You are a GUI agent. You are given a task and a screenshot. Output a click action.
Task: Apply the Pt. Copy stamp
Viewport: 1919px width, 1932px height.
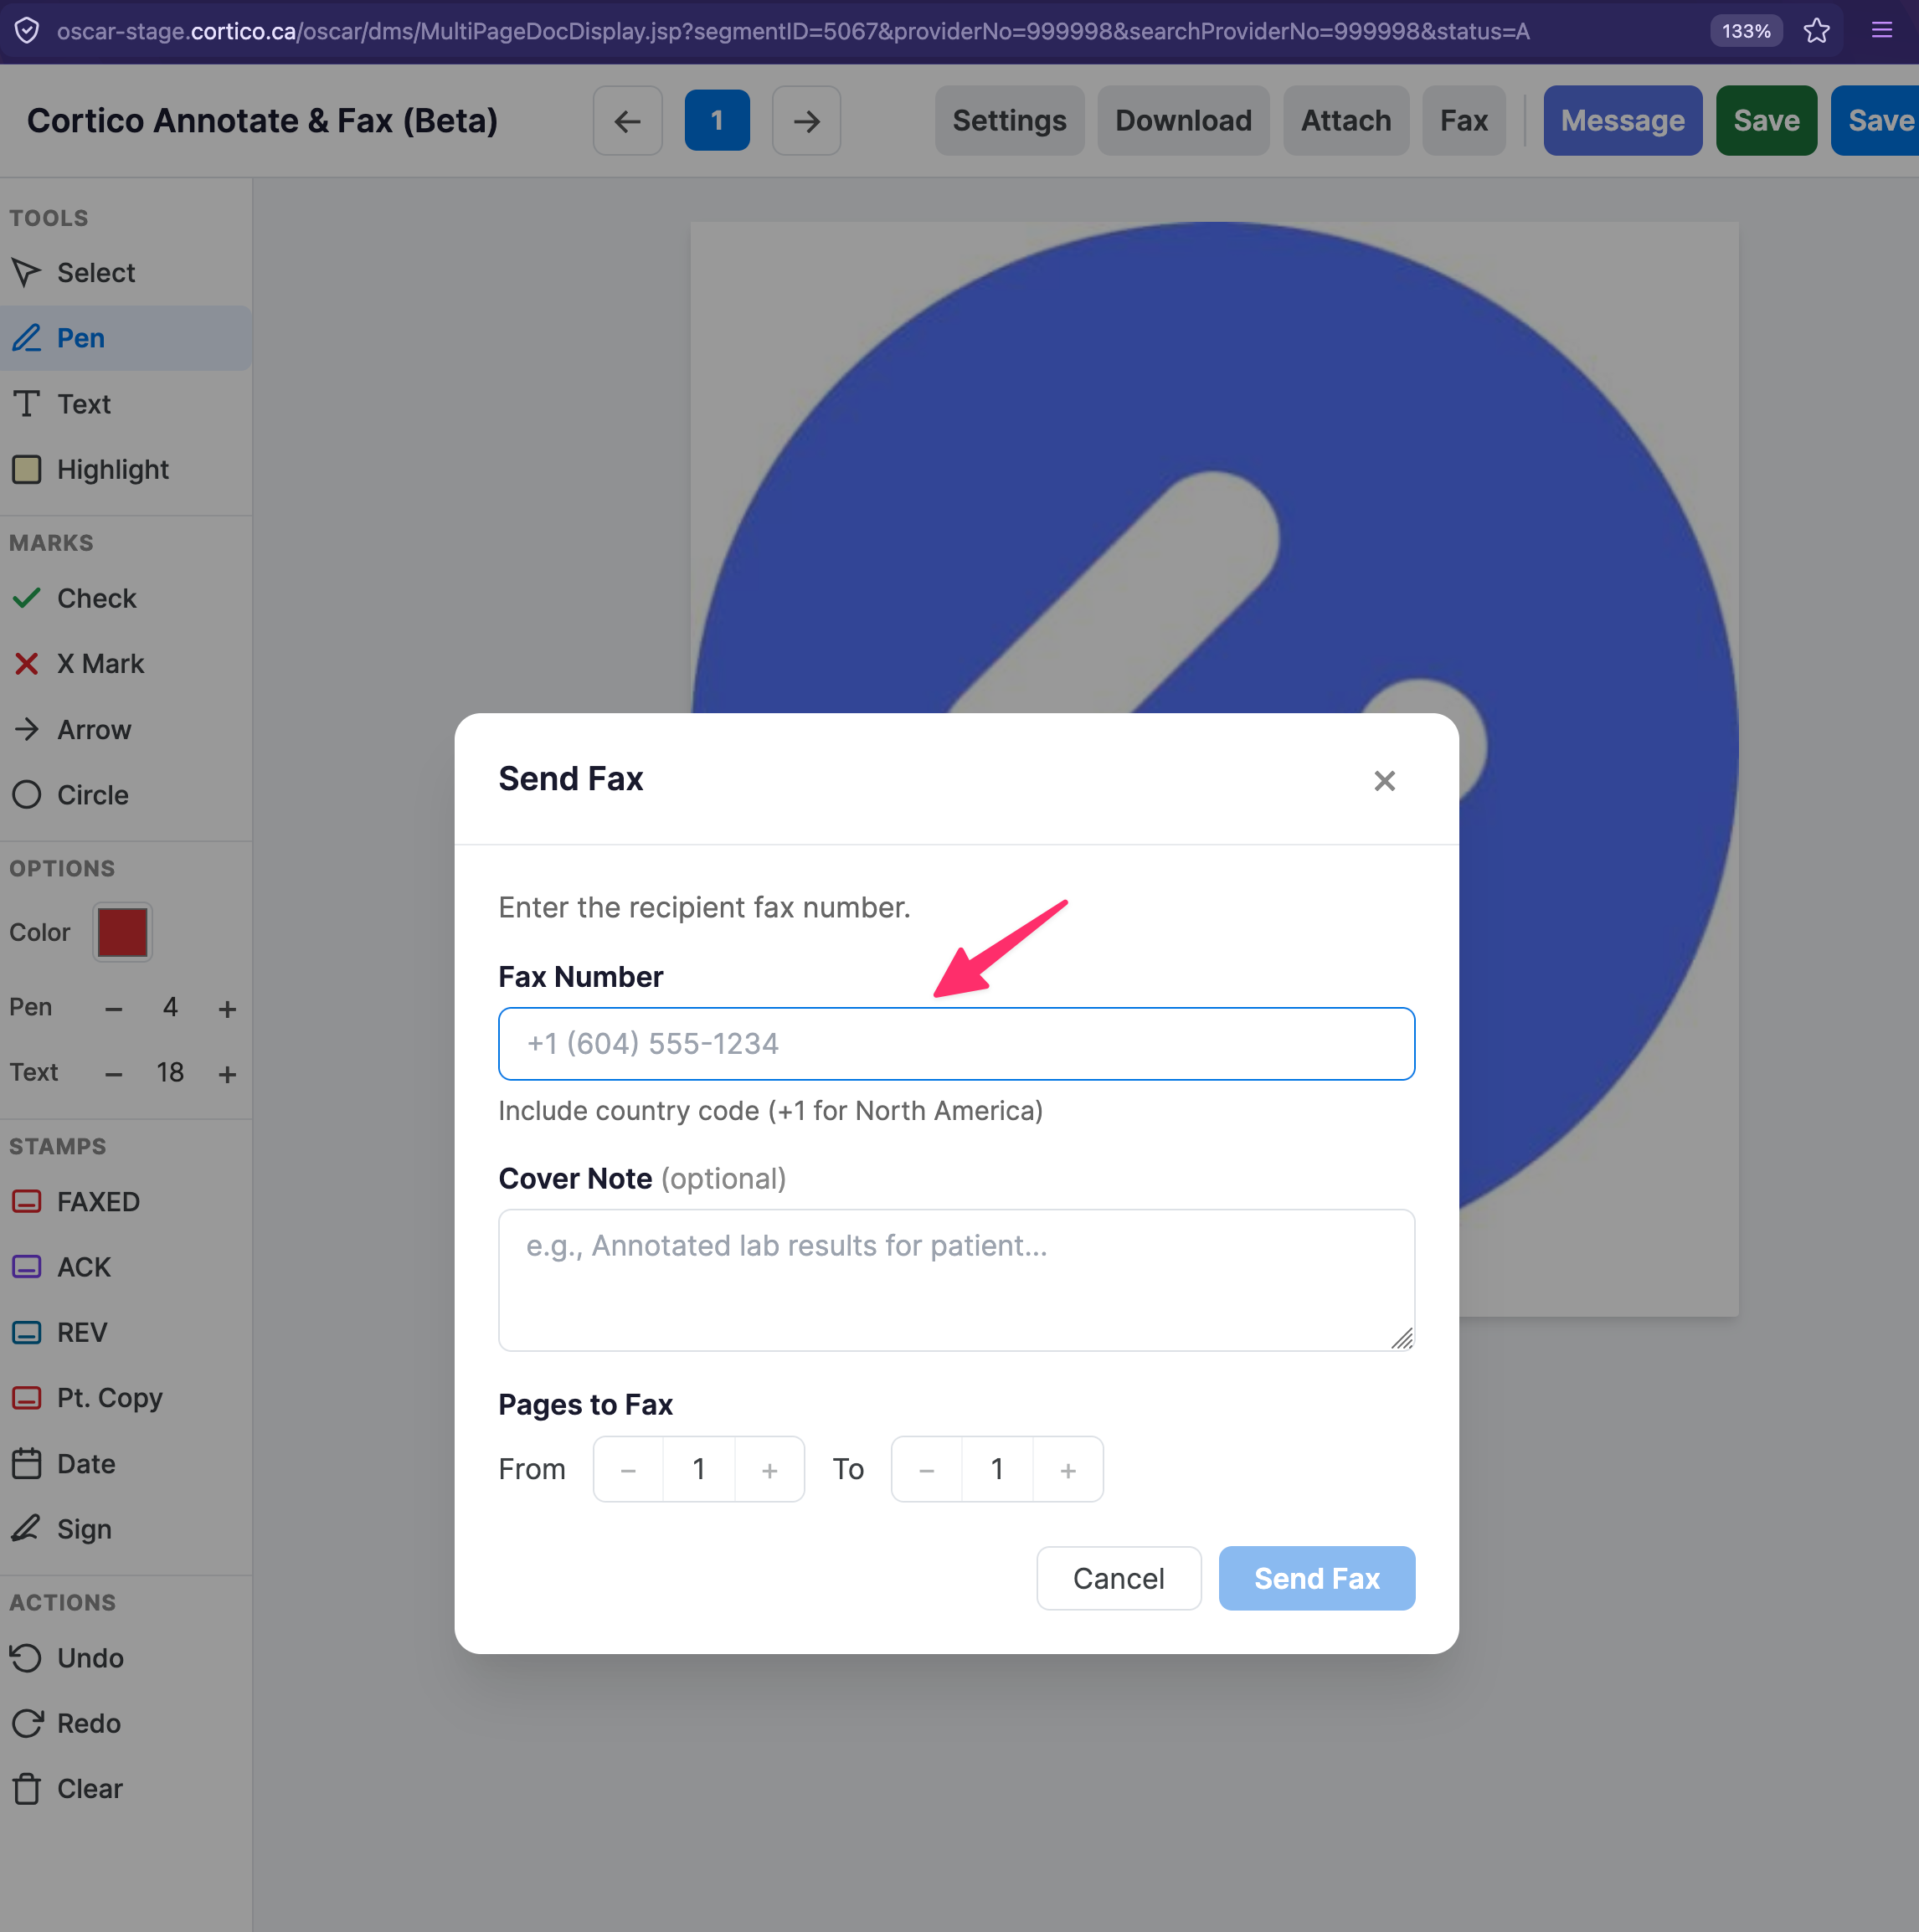(125, 1398)
